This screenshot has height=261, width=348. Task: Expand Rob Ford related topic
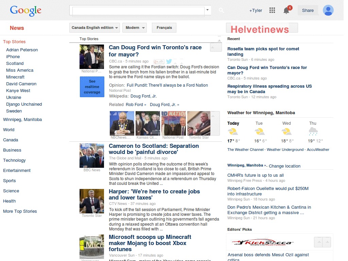[136, 105]
